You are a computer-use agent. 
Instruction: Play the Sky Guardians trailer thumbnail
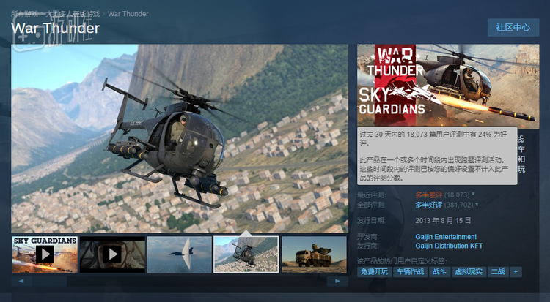click(x=45, y=254)
